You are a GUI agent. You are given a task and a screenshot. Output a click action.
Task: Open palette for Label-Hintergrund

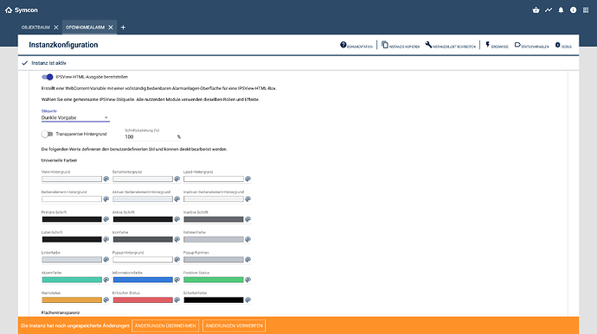coord(247,179)
